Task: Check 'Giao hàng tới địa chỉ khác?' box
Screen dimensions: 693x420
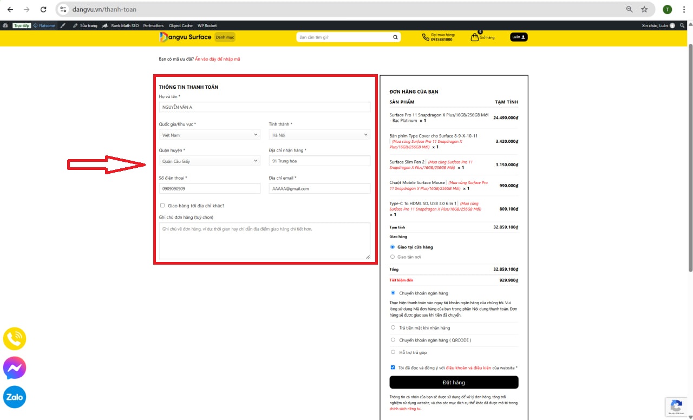Action: point(162,206)
